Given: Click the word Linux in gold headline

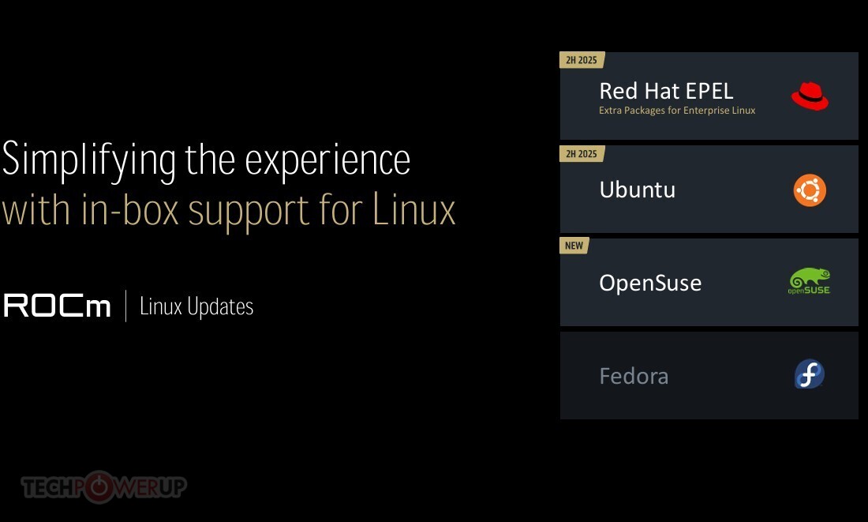Looking at the screenshot, I should [413, 209].
